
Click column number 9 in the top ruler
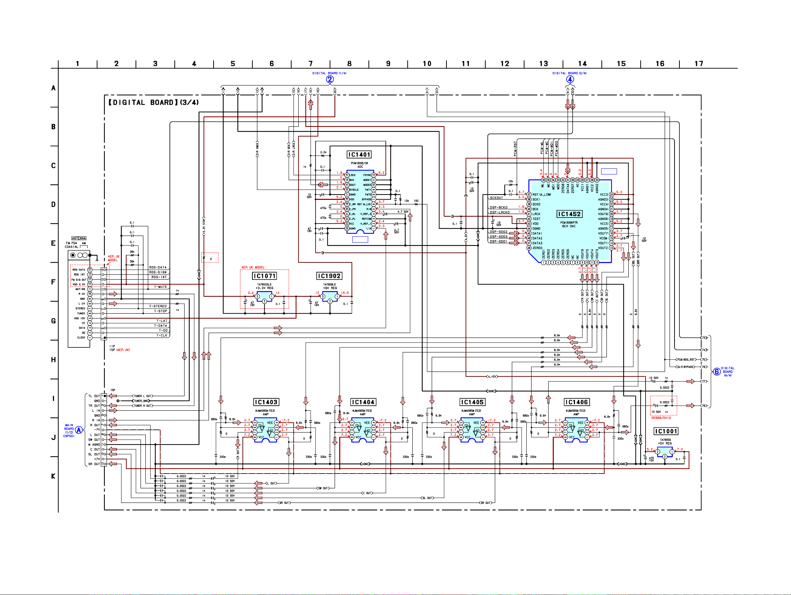pyautogui.click(x=388, y=64)
